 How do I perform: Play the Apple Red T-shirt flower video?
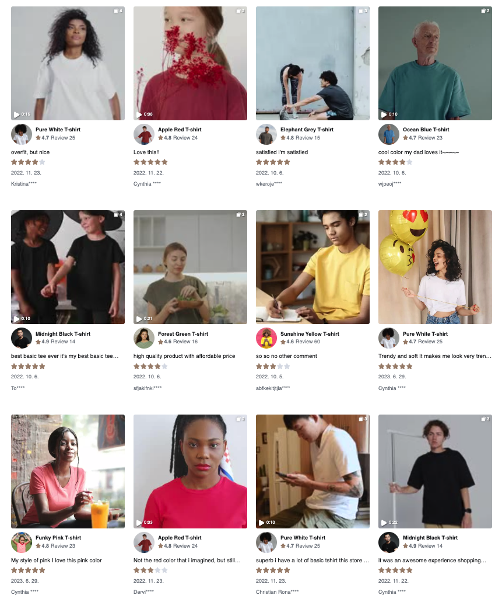point(139,114)
